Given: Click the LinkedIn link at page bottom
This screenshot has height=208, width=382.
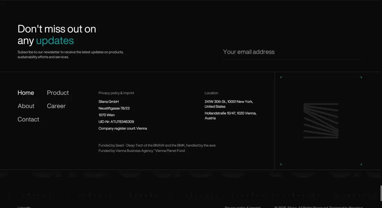Looking at the screenshot, I should click(x=24, y=207).
